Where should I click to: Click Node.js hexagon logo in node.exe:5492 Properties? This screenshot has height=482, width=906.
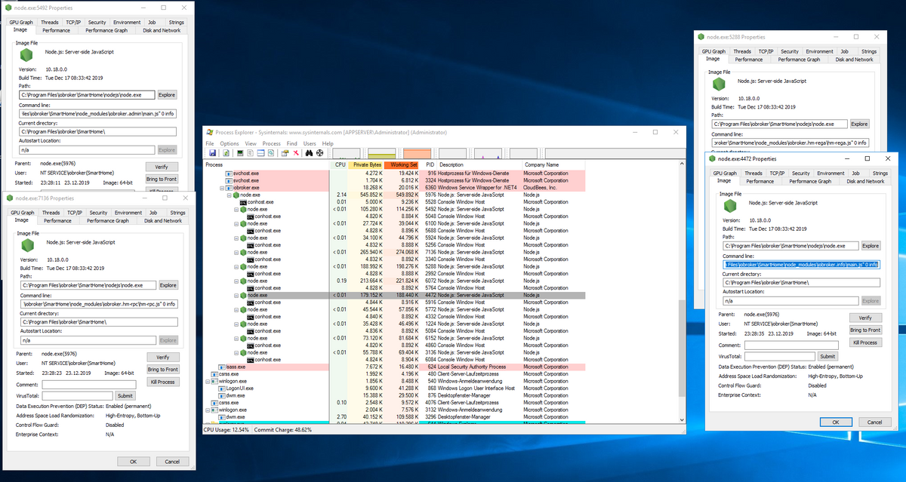tap(26, 54)
